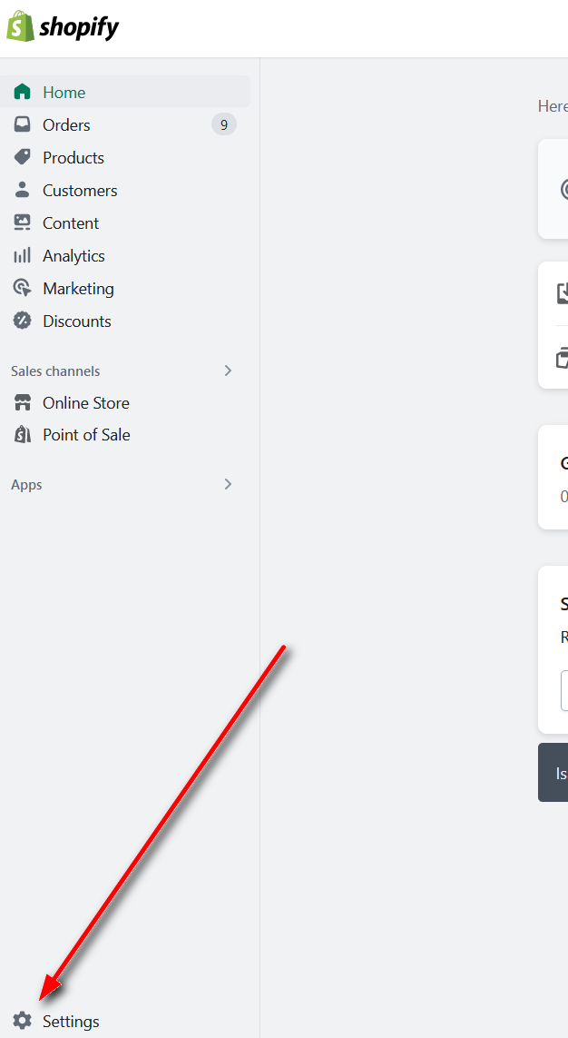Click the Orders count badge showing 9
The width and height of the screenshot is (568, 1038).
(x=224, y=124)
